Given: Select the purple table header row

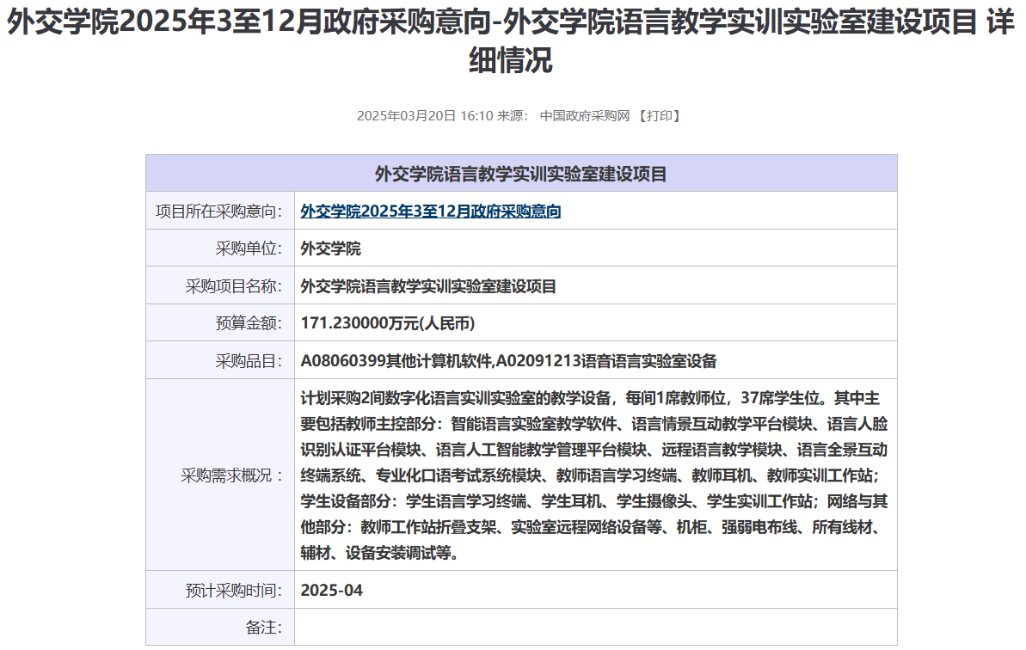Looking at the screenshot, I should tap(521, 174).
